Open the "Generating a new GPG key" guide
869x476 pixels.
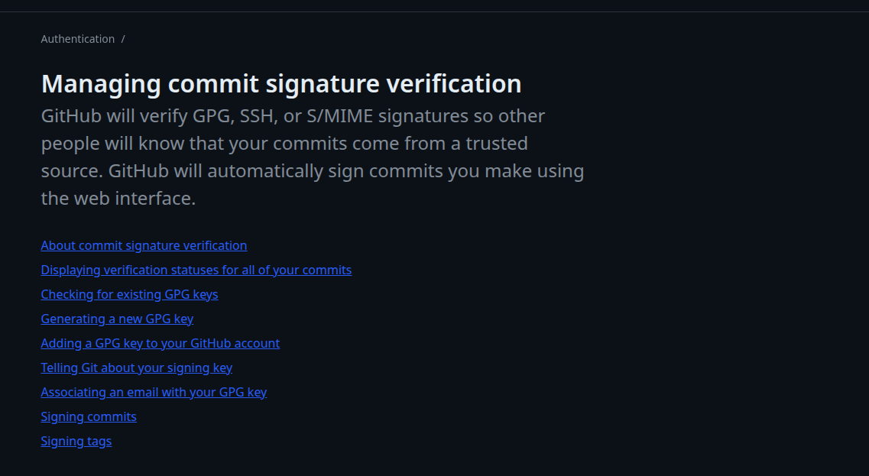[x=117, y=319]
